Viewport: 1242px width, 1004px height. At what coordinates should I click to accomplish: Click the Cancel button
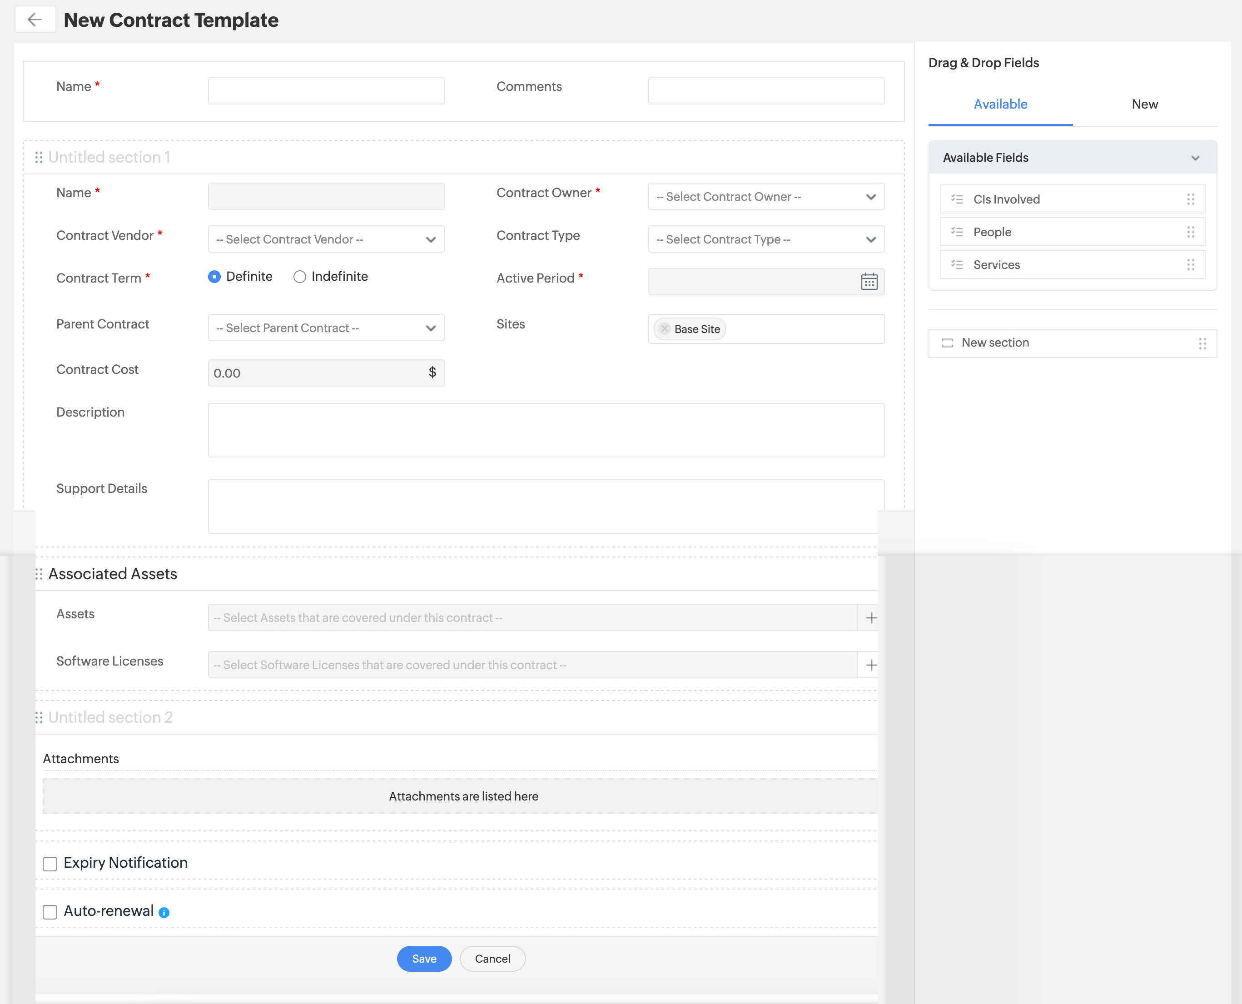click(492, 958)
